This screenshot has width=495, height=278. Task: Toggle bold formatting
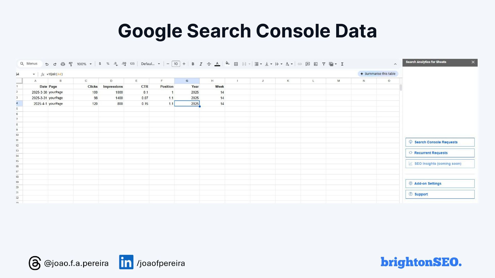click(x=193, y=64)
